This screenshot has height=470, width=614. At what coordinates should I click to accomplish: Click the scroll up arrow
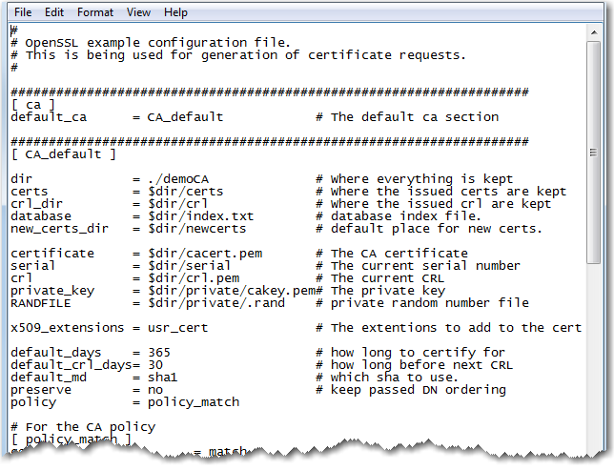[x=593, y=33]
